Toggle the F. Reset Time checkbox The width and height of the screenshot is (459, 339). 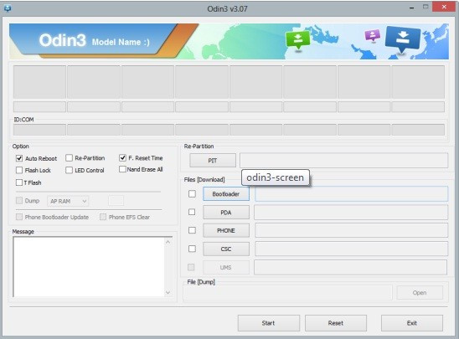click(x=122, y=158)
